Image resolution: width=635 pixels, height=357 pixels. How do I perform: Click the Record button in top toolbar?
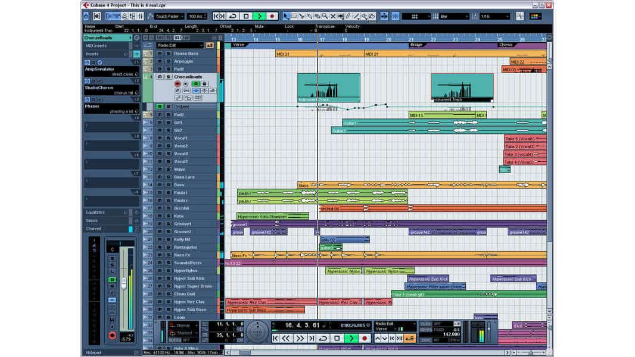coord(272,16)
